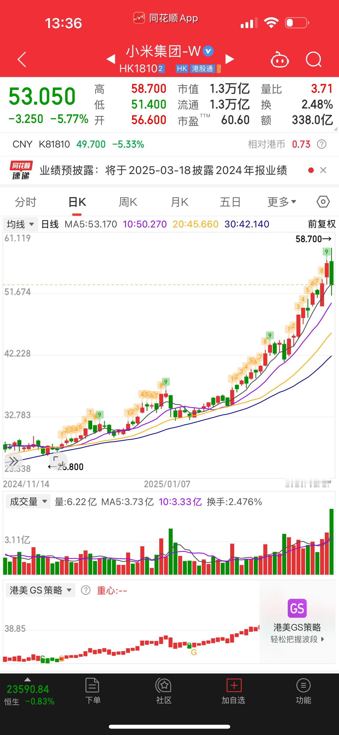Viewport: 339px width, 735px height.
Task: Switch to 周K chart tab
Action: pyautogui.click(x=128, y=202)
